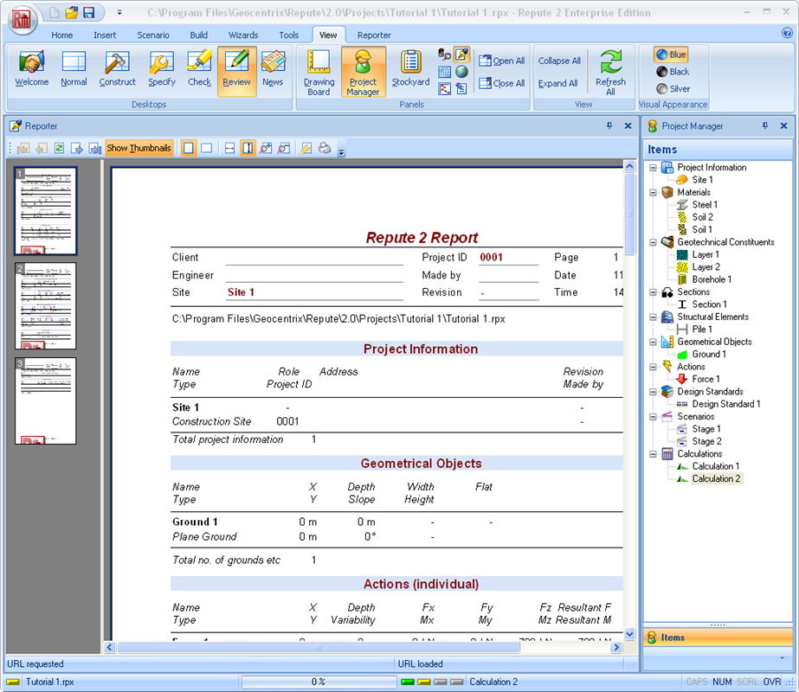
Task: Click the red graph panel icon
Action: point(444,89)
